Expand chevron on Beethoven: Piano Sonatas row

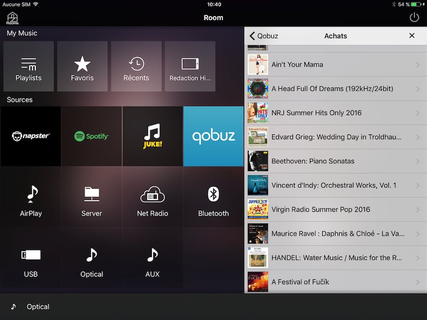418,161
